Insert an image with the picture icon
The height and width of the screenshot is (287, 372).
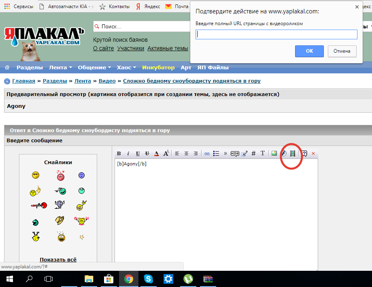[274, 153]
